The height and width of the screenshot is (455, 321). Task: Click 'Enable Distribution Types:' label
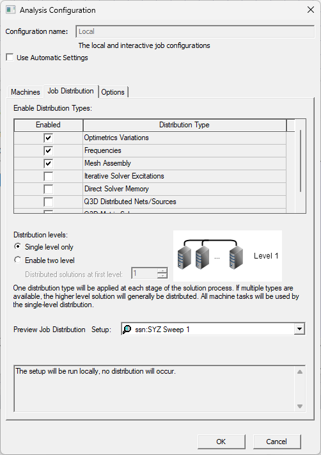pos(52,108)
